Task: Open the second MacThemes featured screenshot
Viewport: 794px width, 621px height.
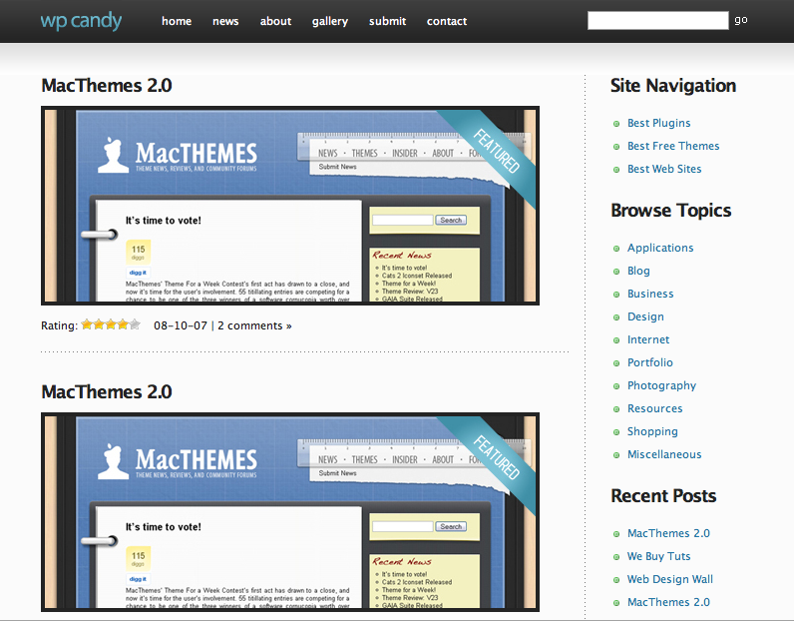Action: [290, 512]
